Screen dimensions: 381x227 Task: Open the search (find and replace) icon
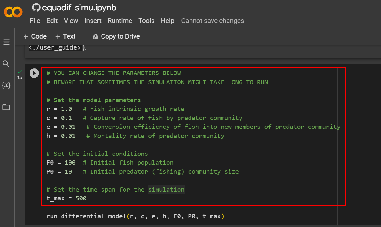[x=6, y=64]
